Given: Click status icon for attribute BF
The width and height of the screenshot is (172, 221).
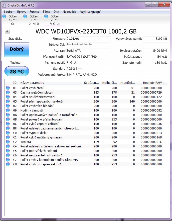Looking at the screenshot, I should click(8, 128).
